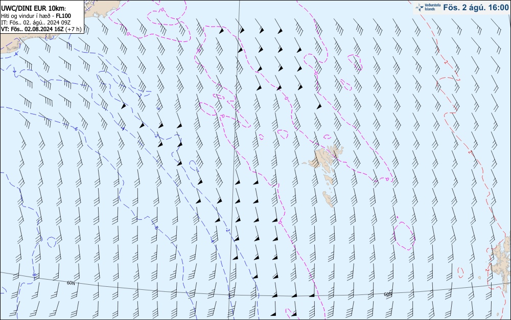511x320 pixels.
Task: Click the 'VT: Fös.. 02.08.2024 16Z (+7 h)' line
Action: coord(41,29)
